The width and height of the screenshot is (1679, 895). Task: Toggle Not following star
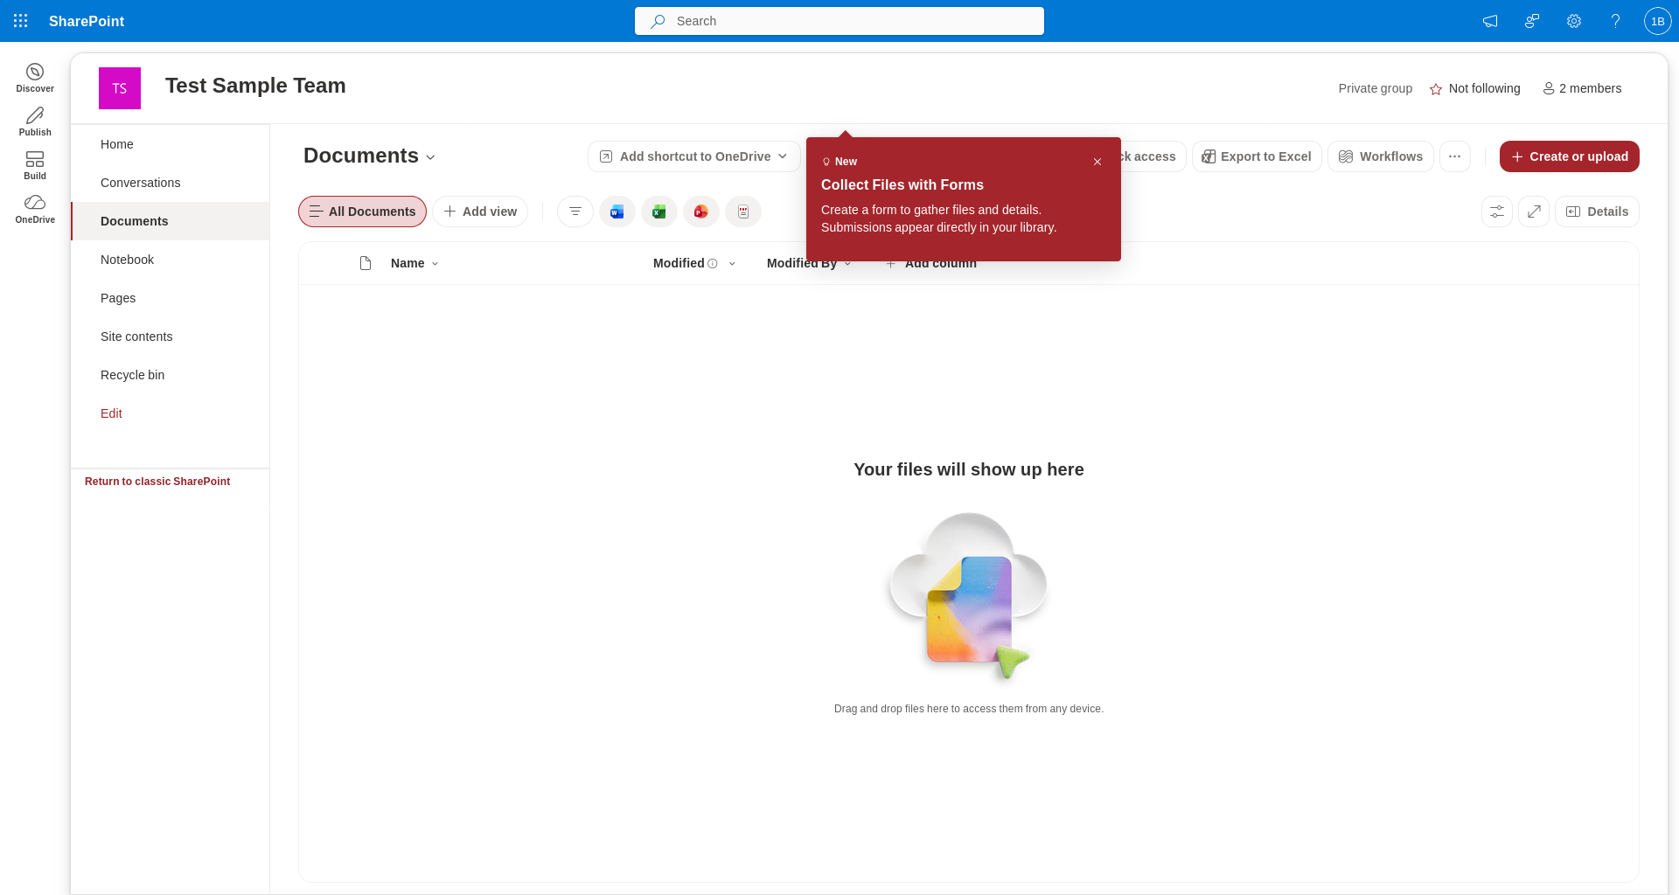[x=1475, y=88]
